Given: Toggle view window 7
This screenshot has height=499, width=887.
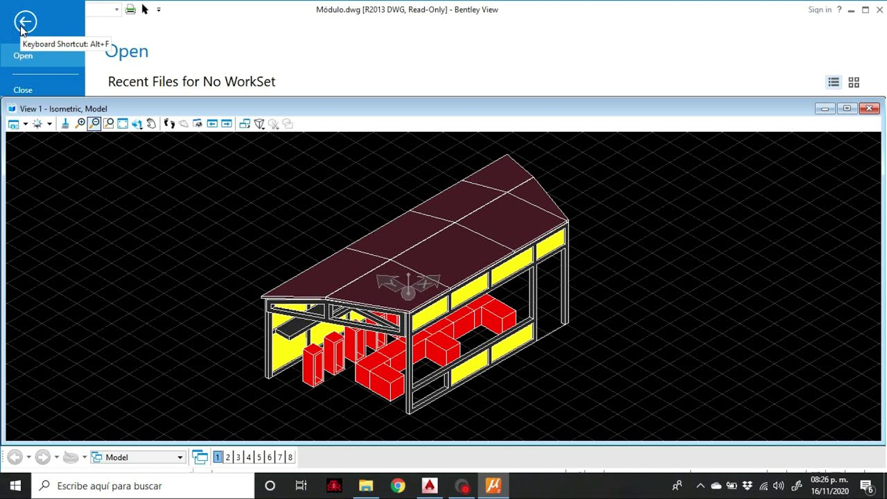Looking at the screenshot, I should coord(280,457).
